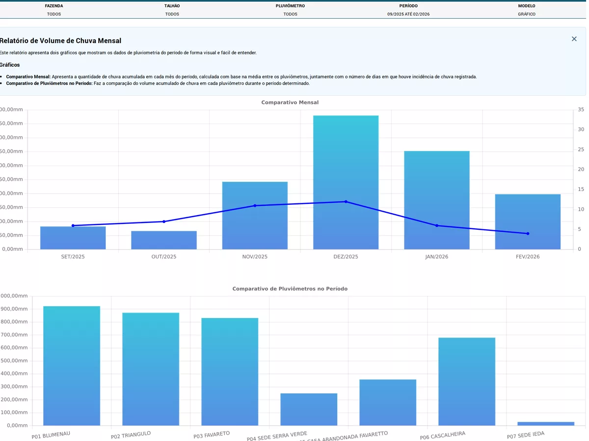Select the CASA ABANDONADA FAVARETTO bar
Viewport: 589px width, 441px height.
point(388,403)
